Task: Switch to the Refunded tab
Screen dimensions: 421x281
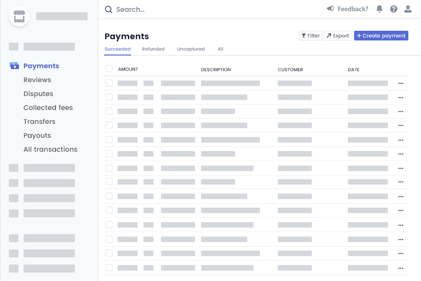Action: (153, 49)
